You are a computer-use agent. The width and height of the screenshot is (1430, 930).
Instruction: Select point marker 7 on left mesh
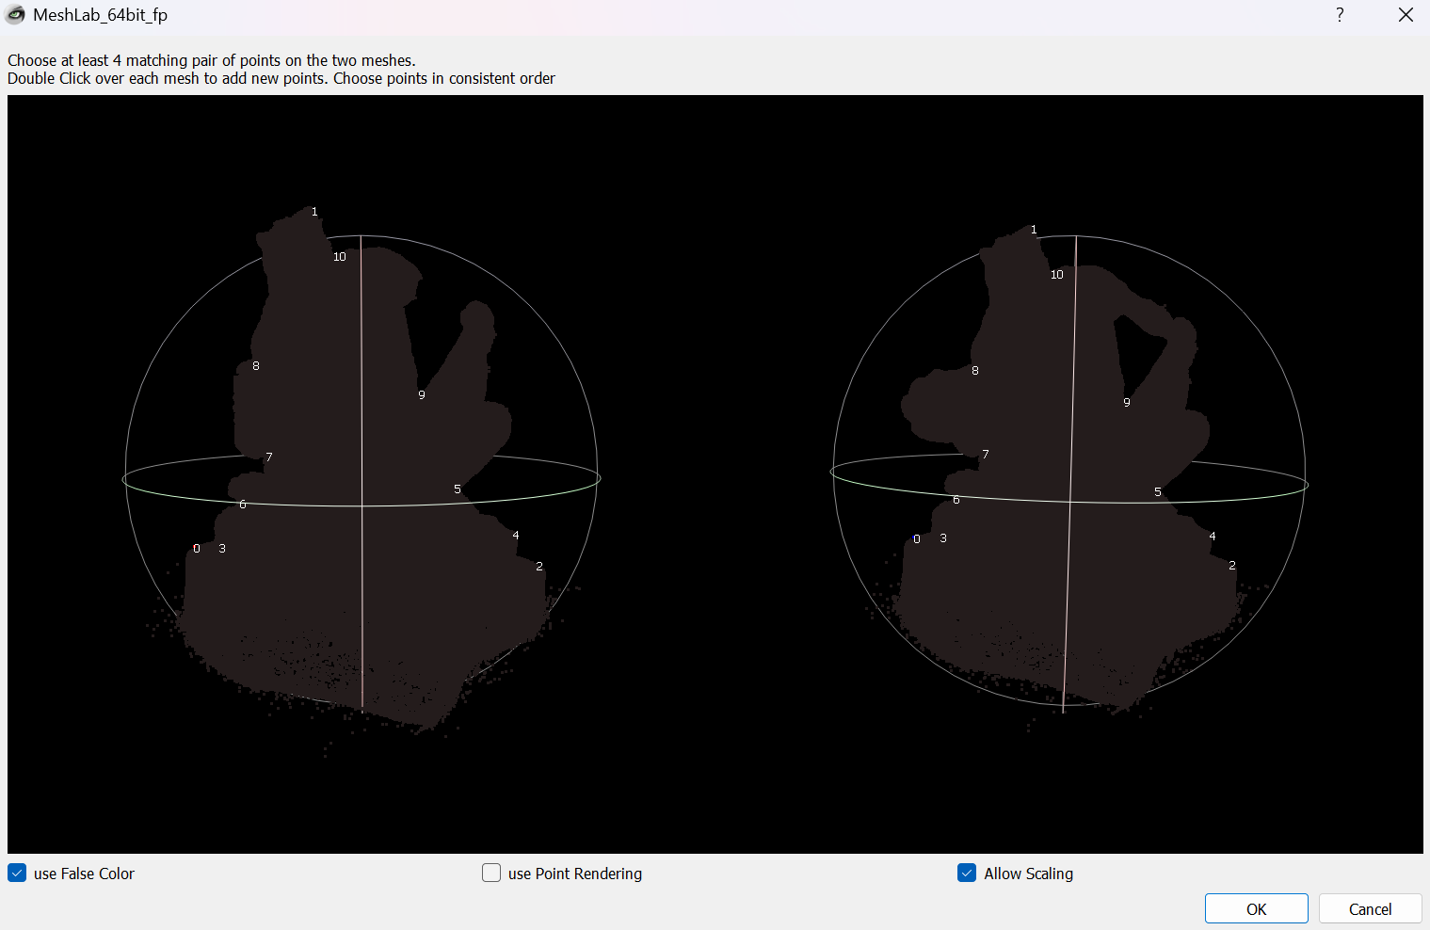(x=269, y=457)
